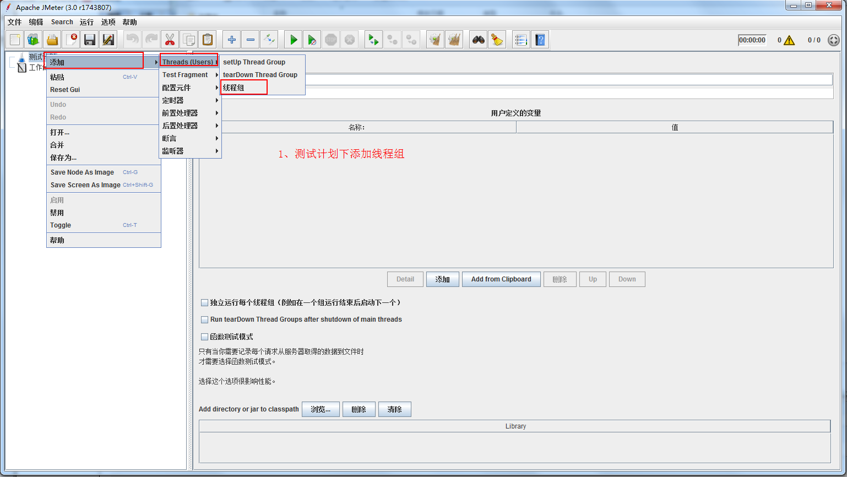Viewport: 847px width, 477px height.
Task: Click the Reset Search yellow brush icon
Action: tap(497, 40)
